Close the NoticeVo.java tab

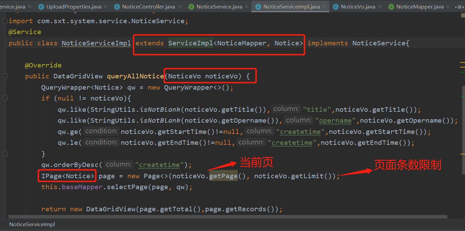click(x=379, y=6)
